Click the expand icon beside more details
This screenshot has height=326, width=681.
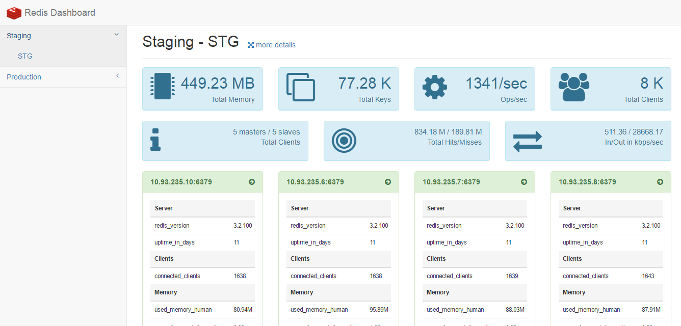pos(251,45)
